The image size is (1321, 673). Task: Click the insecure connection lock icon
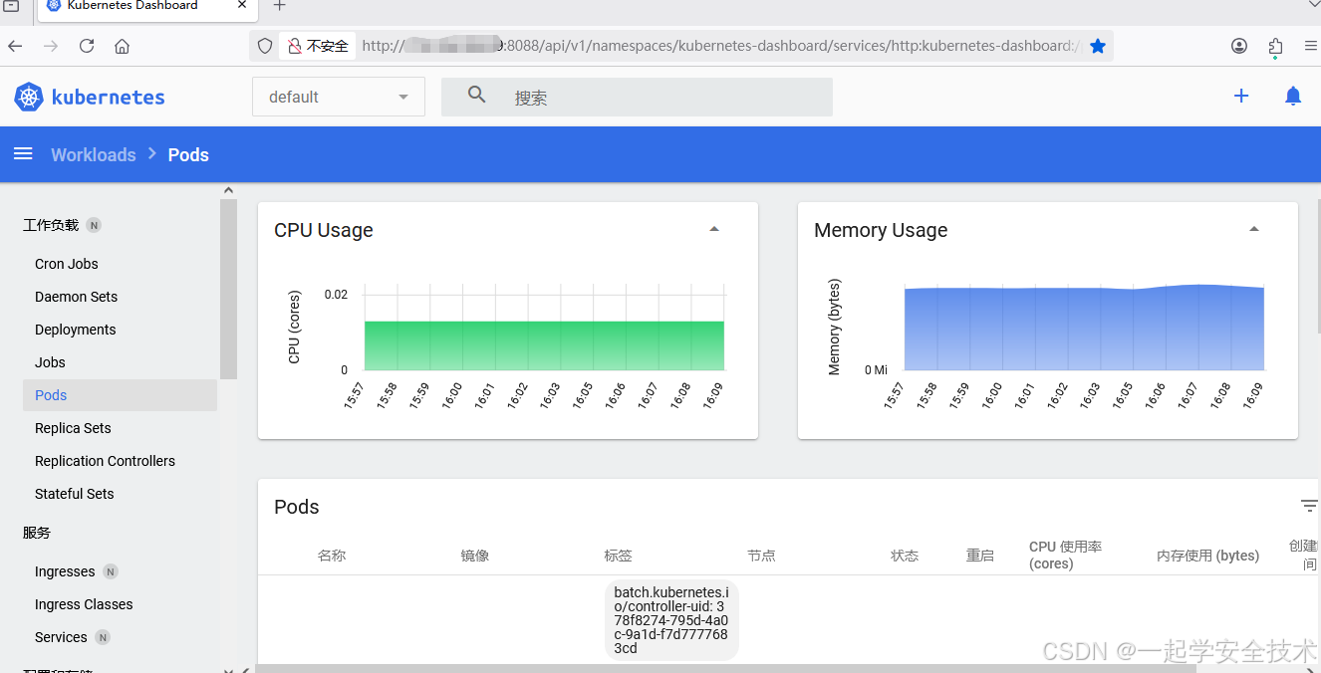click(295, 46)
